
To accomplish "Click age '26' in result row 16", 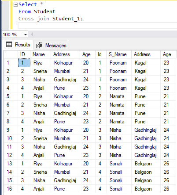I will pyautogui.click(x=166, y=189).
